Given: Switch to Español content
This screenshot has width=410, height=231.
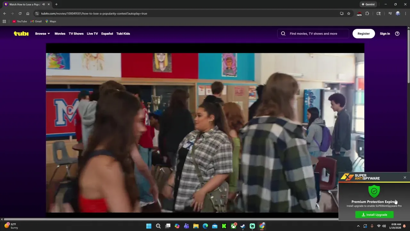Looking at the screenshot, I should click(107, 33).
